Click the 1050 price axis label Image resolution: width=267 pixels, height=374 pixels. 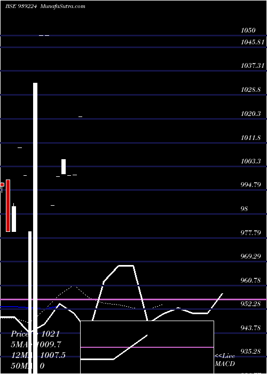(x=248, y=30)
